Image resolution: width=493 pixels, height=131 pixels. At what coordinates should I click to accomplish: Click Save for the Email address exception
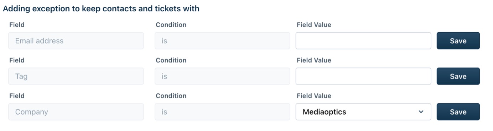point(458,41)
